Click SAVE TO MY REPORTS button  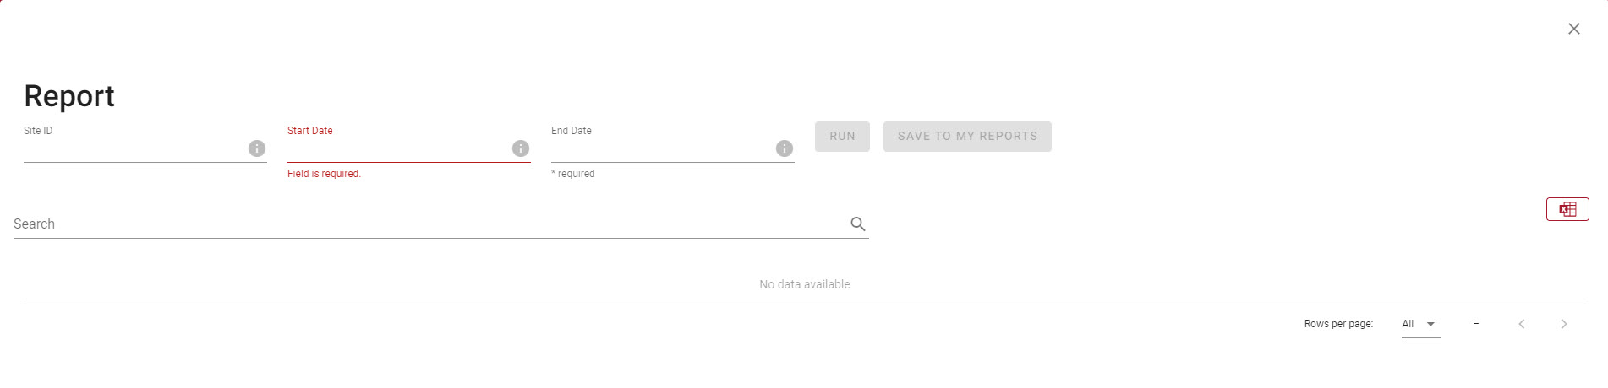point(967,137)
